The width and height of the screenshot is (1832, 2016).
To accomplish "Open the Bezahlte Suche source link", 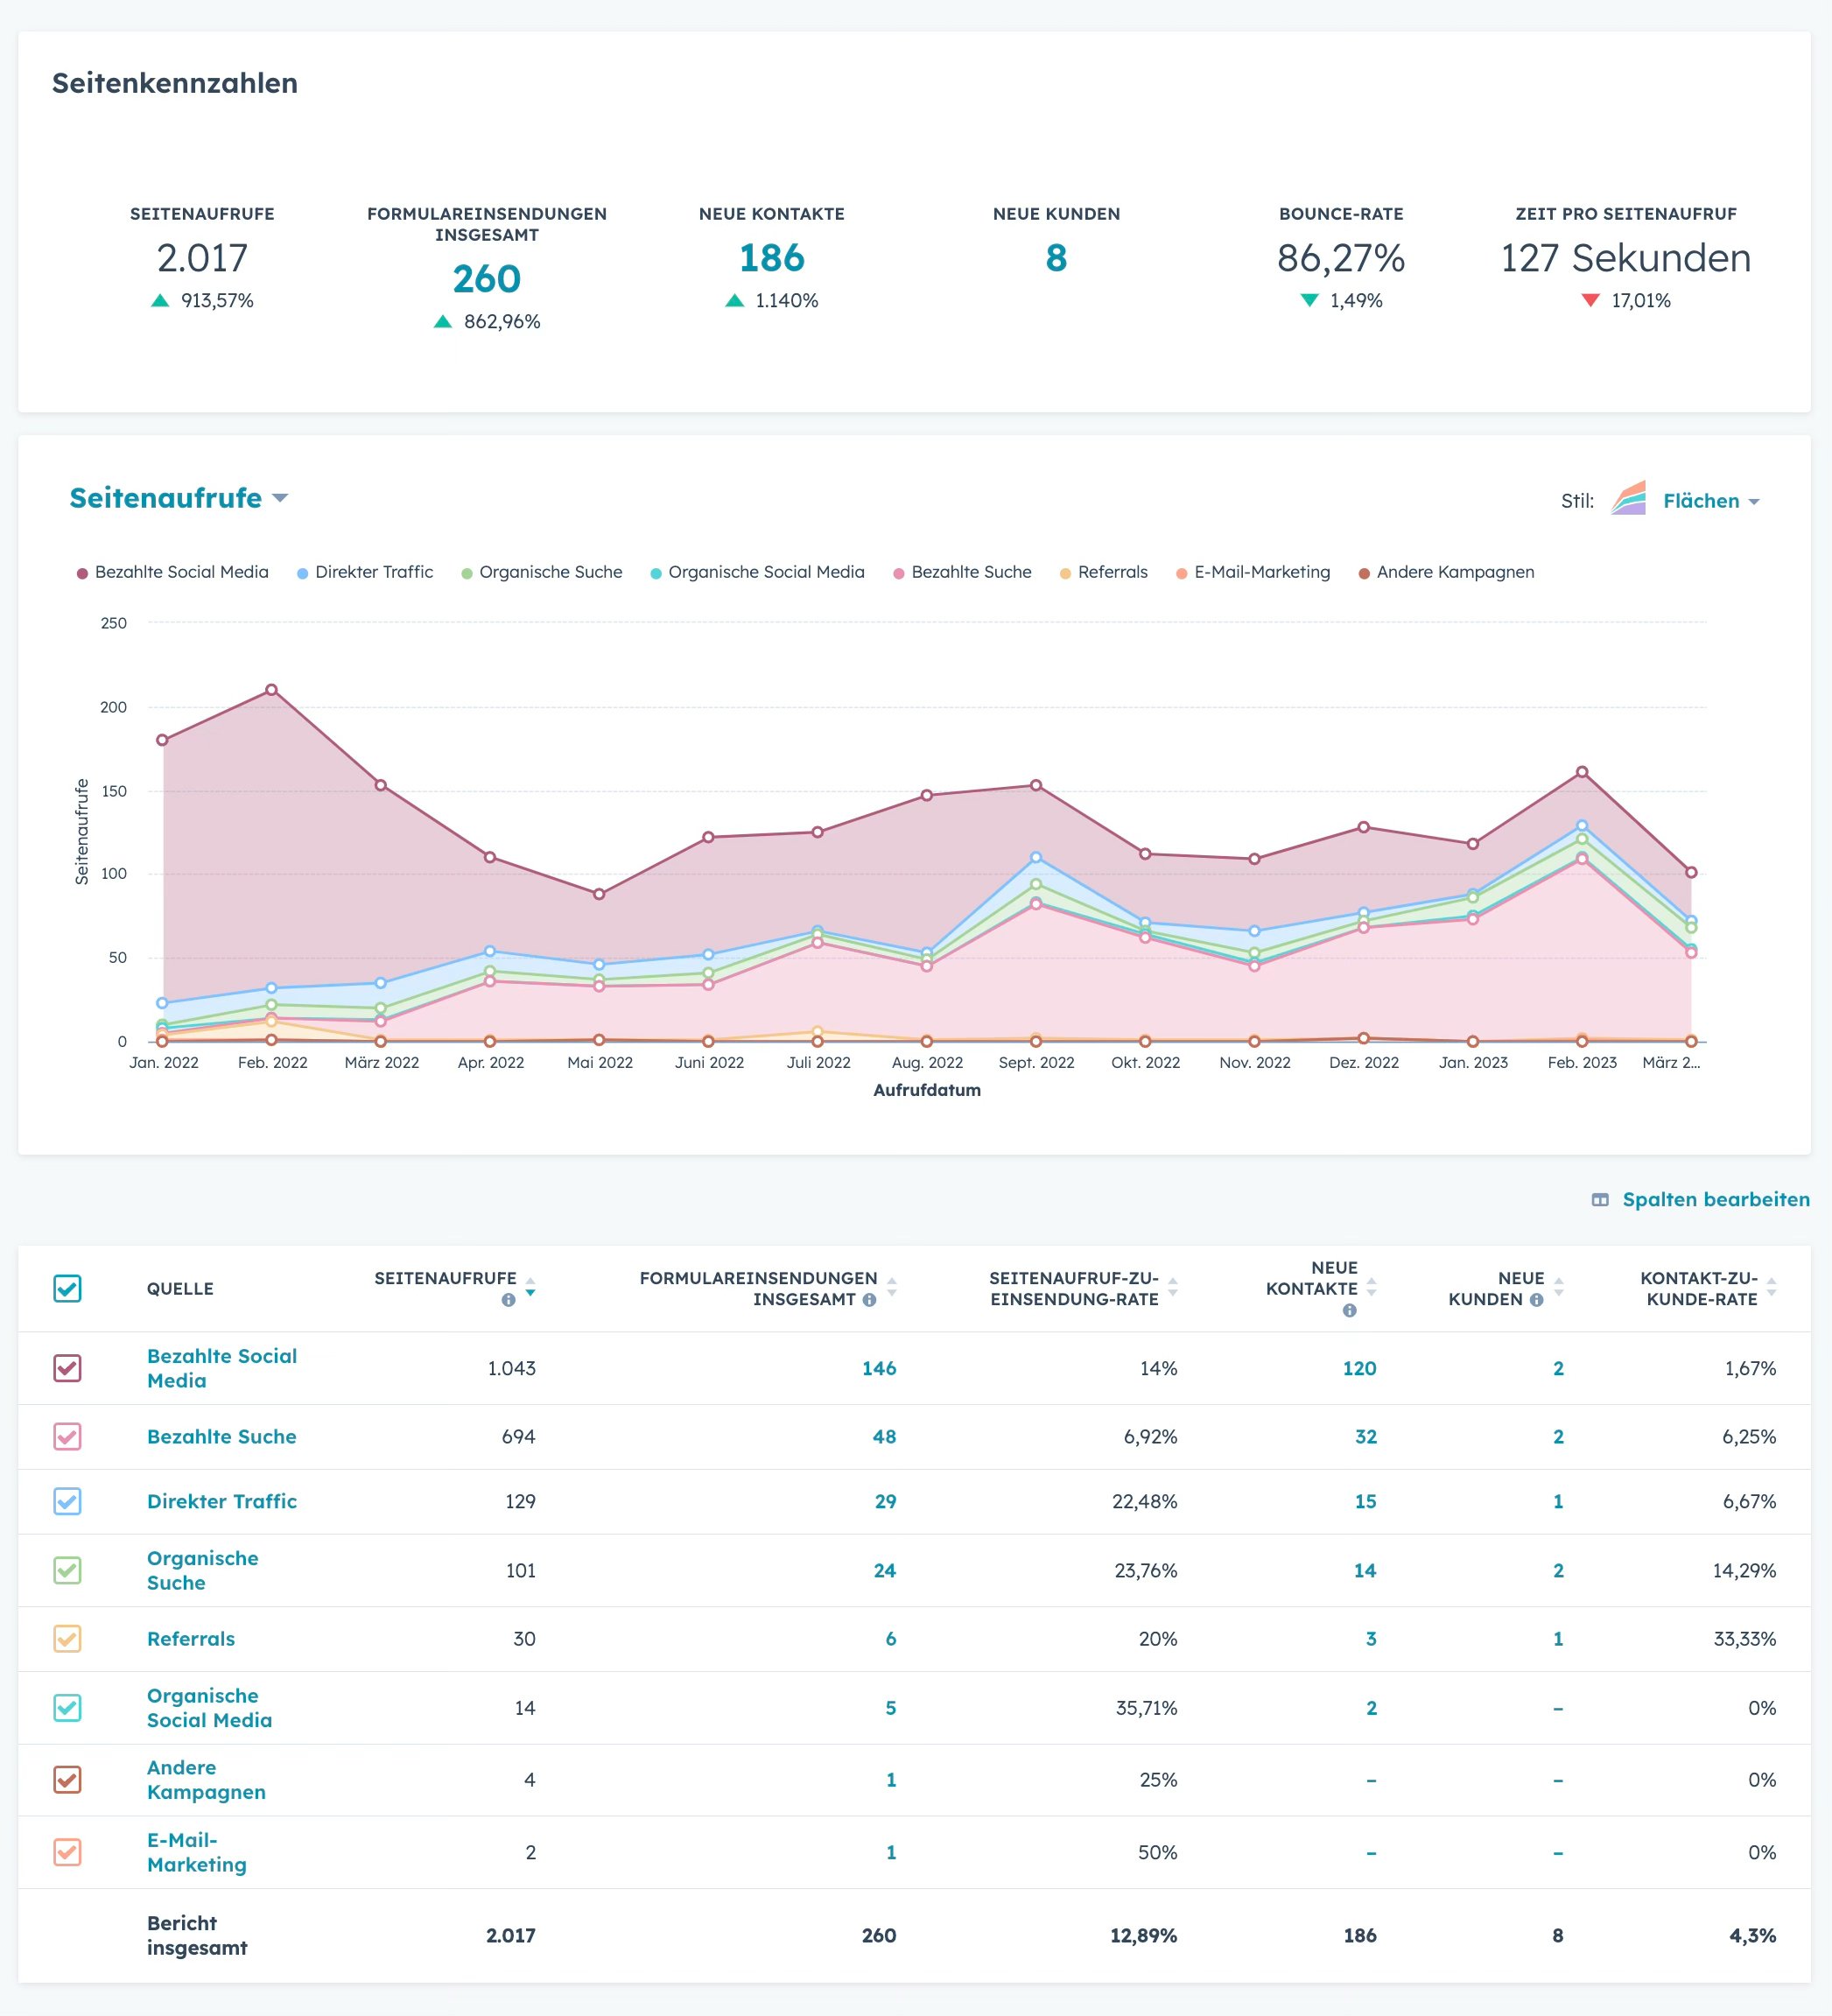I will point(221,1437).
